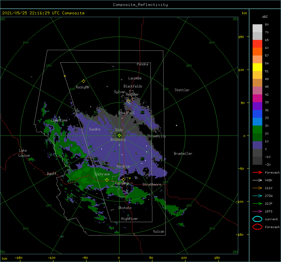Click the 33 dBZ blue color swatch
Viewport: 281px width, 262px height.
[257, 114]
